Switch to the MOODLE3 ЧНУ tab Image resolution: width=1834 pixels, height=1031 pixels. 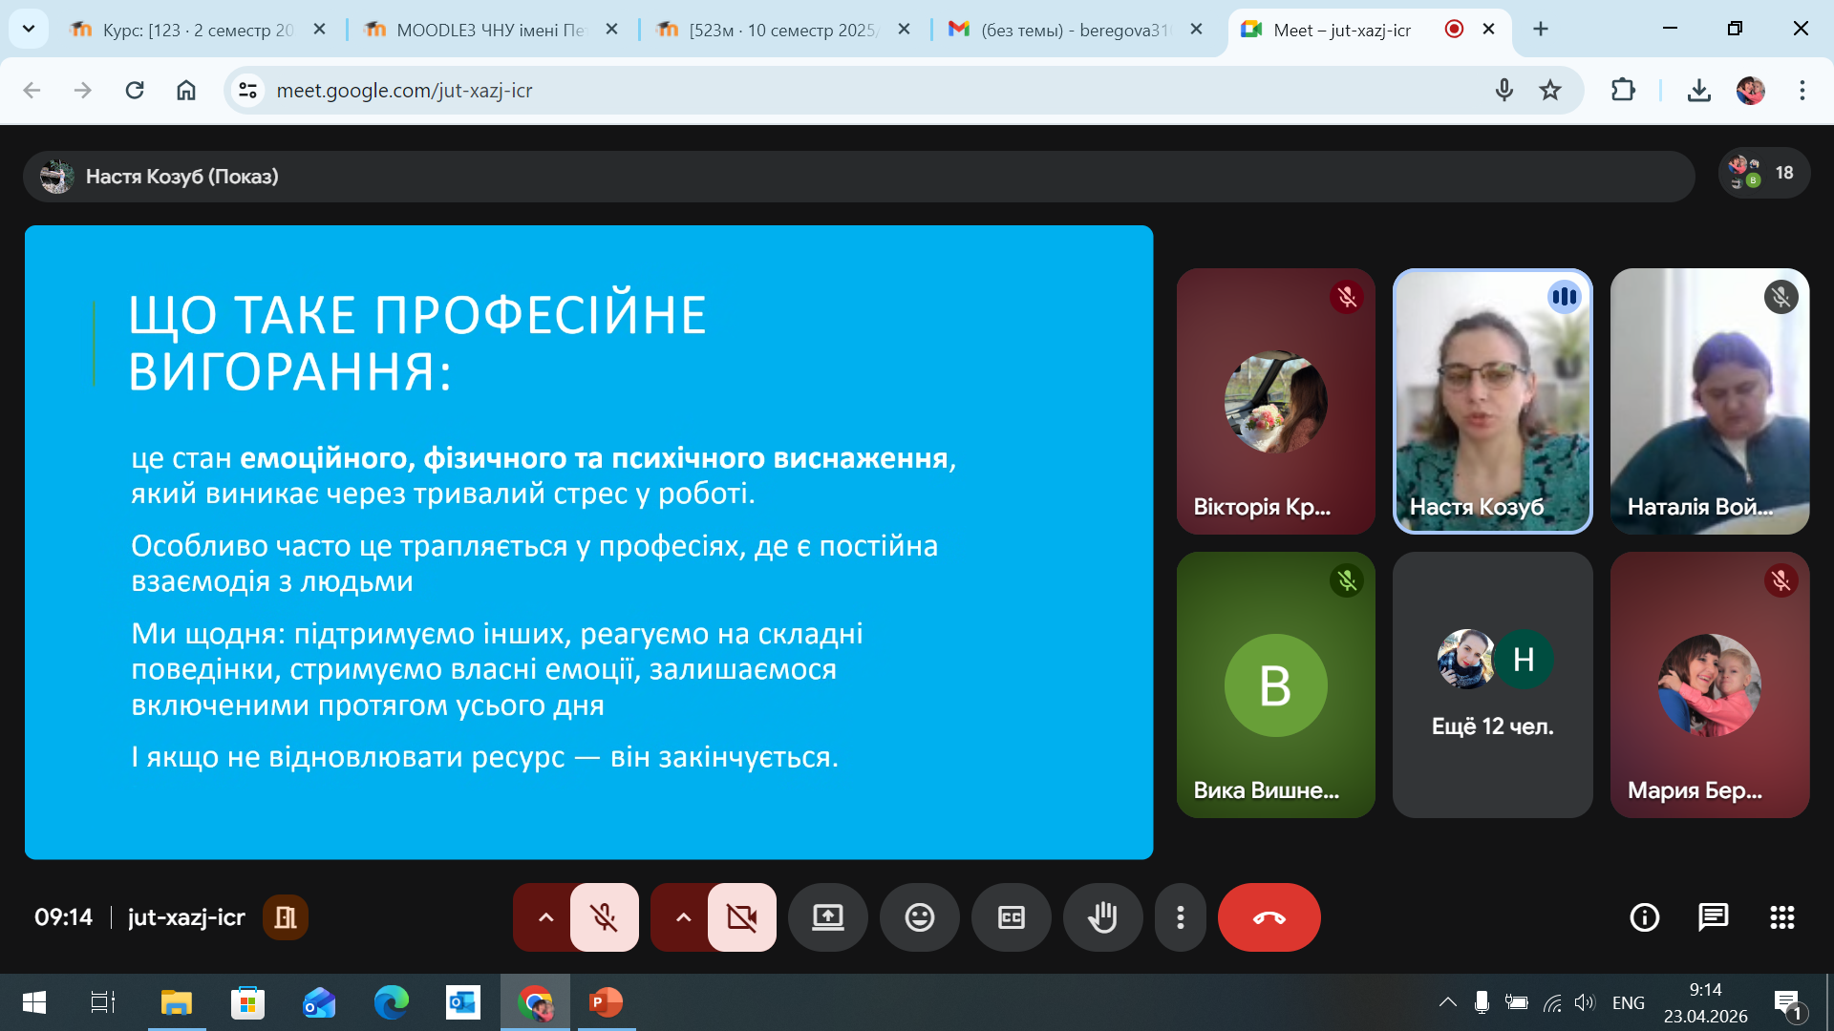click(x=489, y=30)
